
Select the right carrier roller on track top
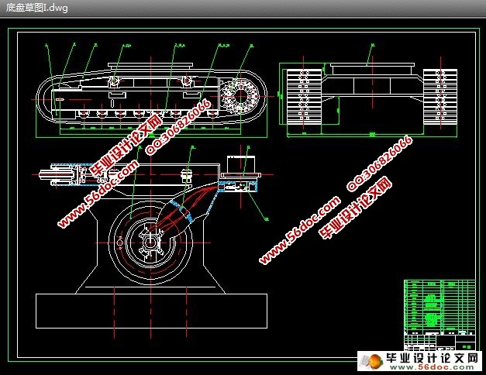click(187, 81)
